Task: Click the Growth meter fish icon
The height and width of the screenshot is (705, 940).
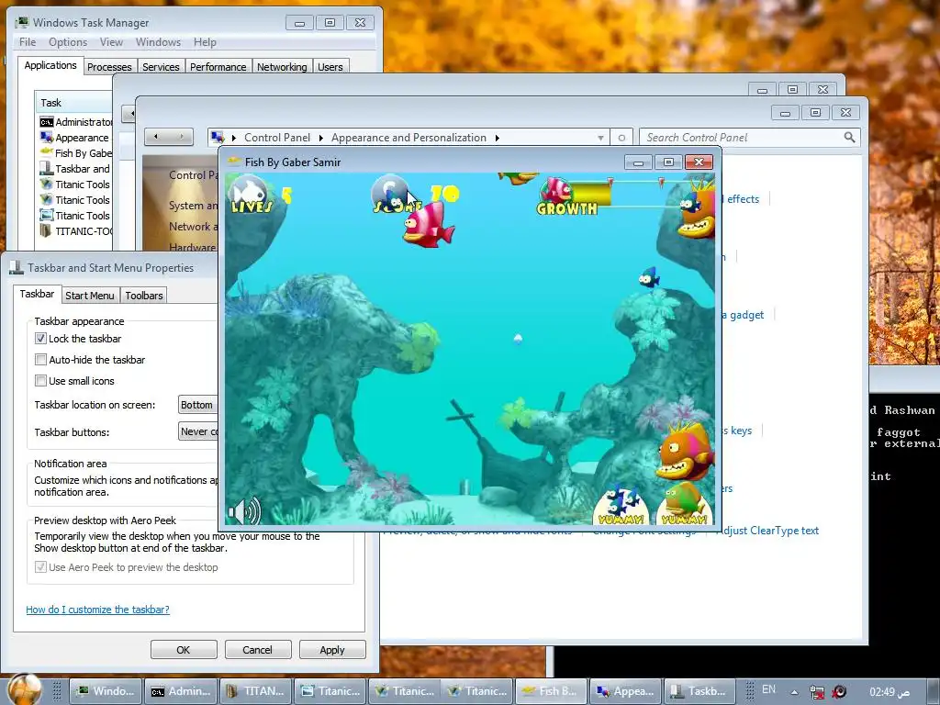Action: pyautogui.click(x=555, y=191)
